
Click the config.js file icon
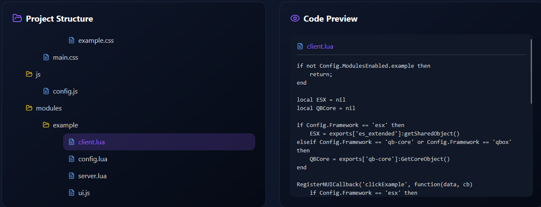[46, 91]
